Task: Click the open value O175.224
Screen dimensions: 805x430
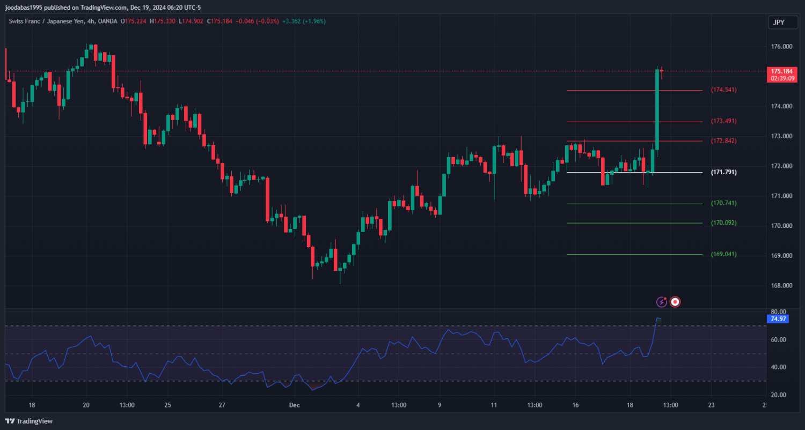Action: click(134, 21)
